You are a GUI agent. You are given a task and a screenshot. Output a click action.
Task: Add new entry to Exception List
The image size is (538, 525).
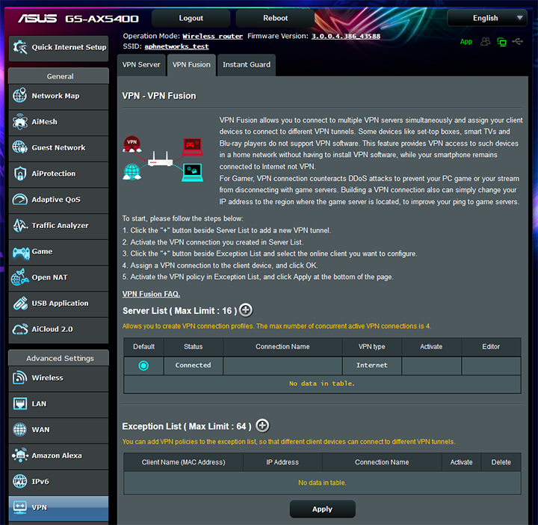click(262, 426)
